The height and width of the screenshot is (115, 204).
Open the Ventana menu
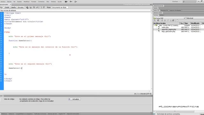tap(53, 2)
